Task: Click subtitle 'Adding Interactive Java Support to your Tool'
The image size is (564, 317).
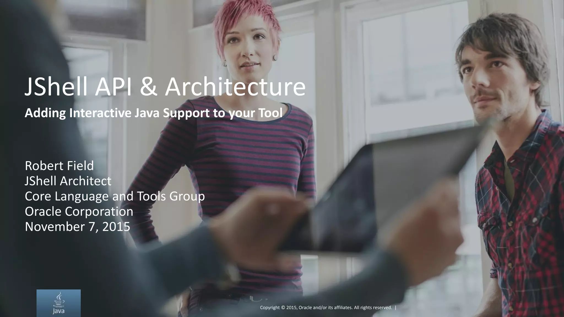Action: coord(154,113)
